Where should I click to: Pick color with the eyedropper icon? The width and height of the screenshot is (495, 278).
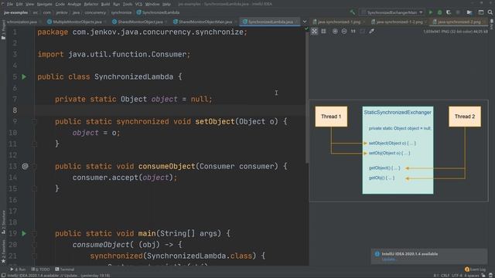pyautogui.click(x=371, y=31)
